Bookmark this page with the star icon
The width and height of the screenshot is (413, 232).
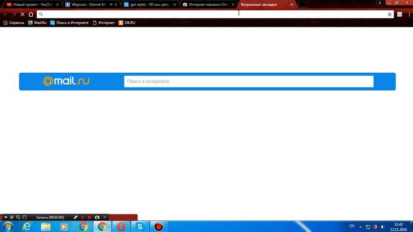(x=390, y=14)
